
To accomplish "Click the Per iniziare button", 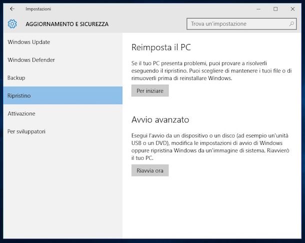I will (x=150, y=90).
